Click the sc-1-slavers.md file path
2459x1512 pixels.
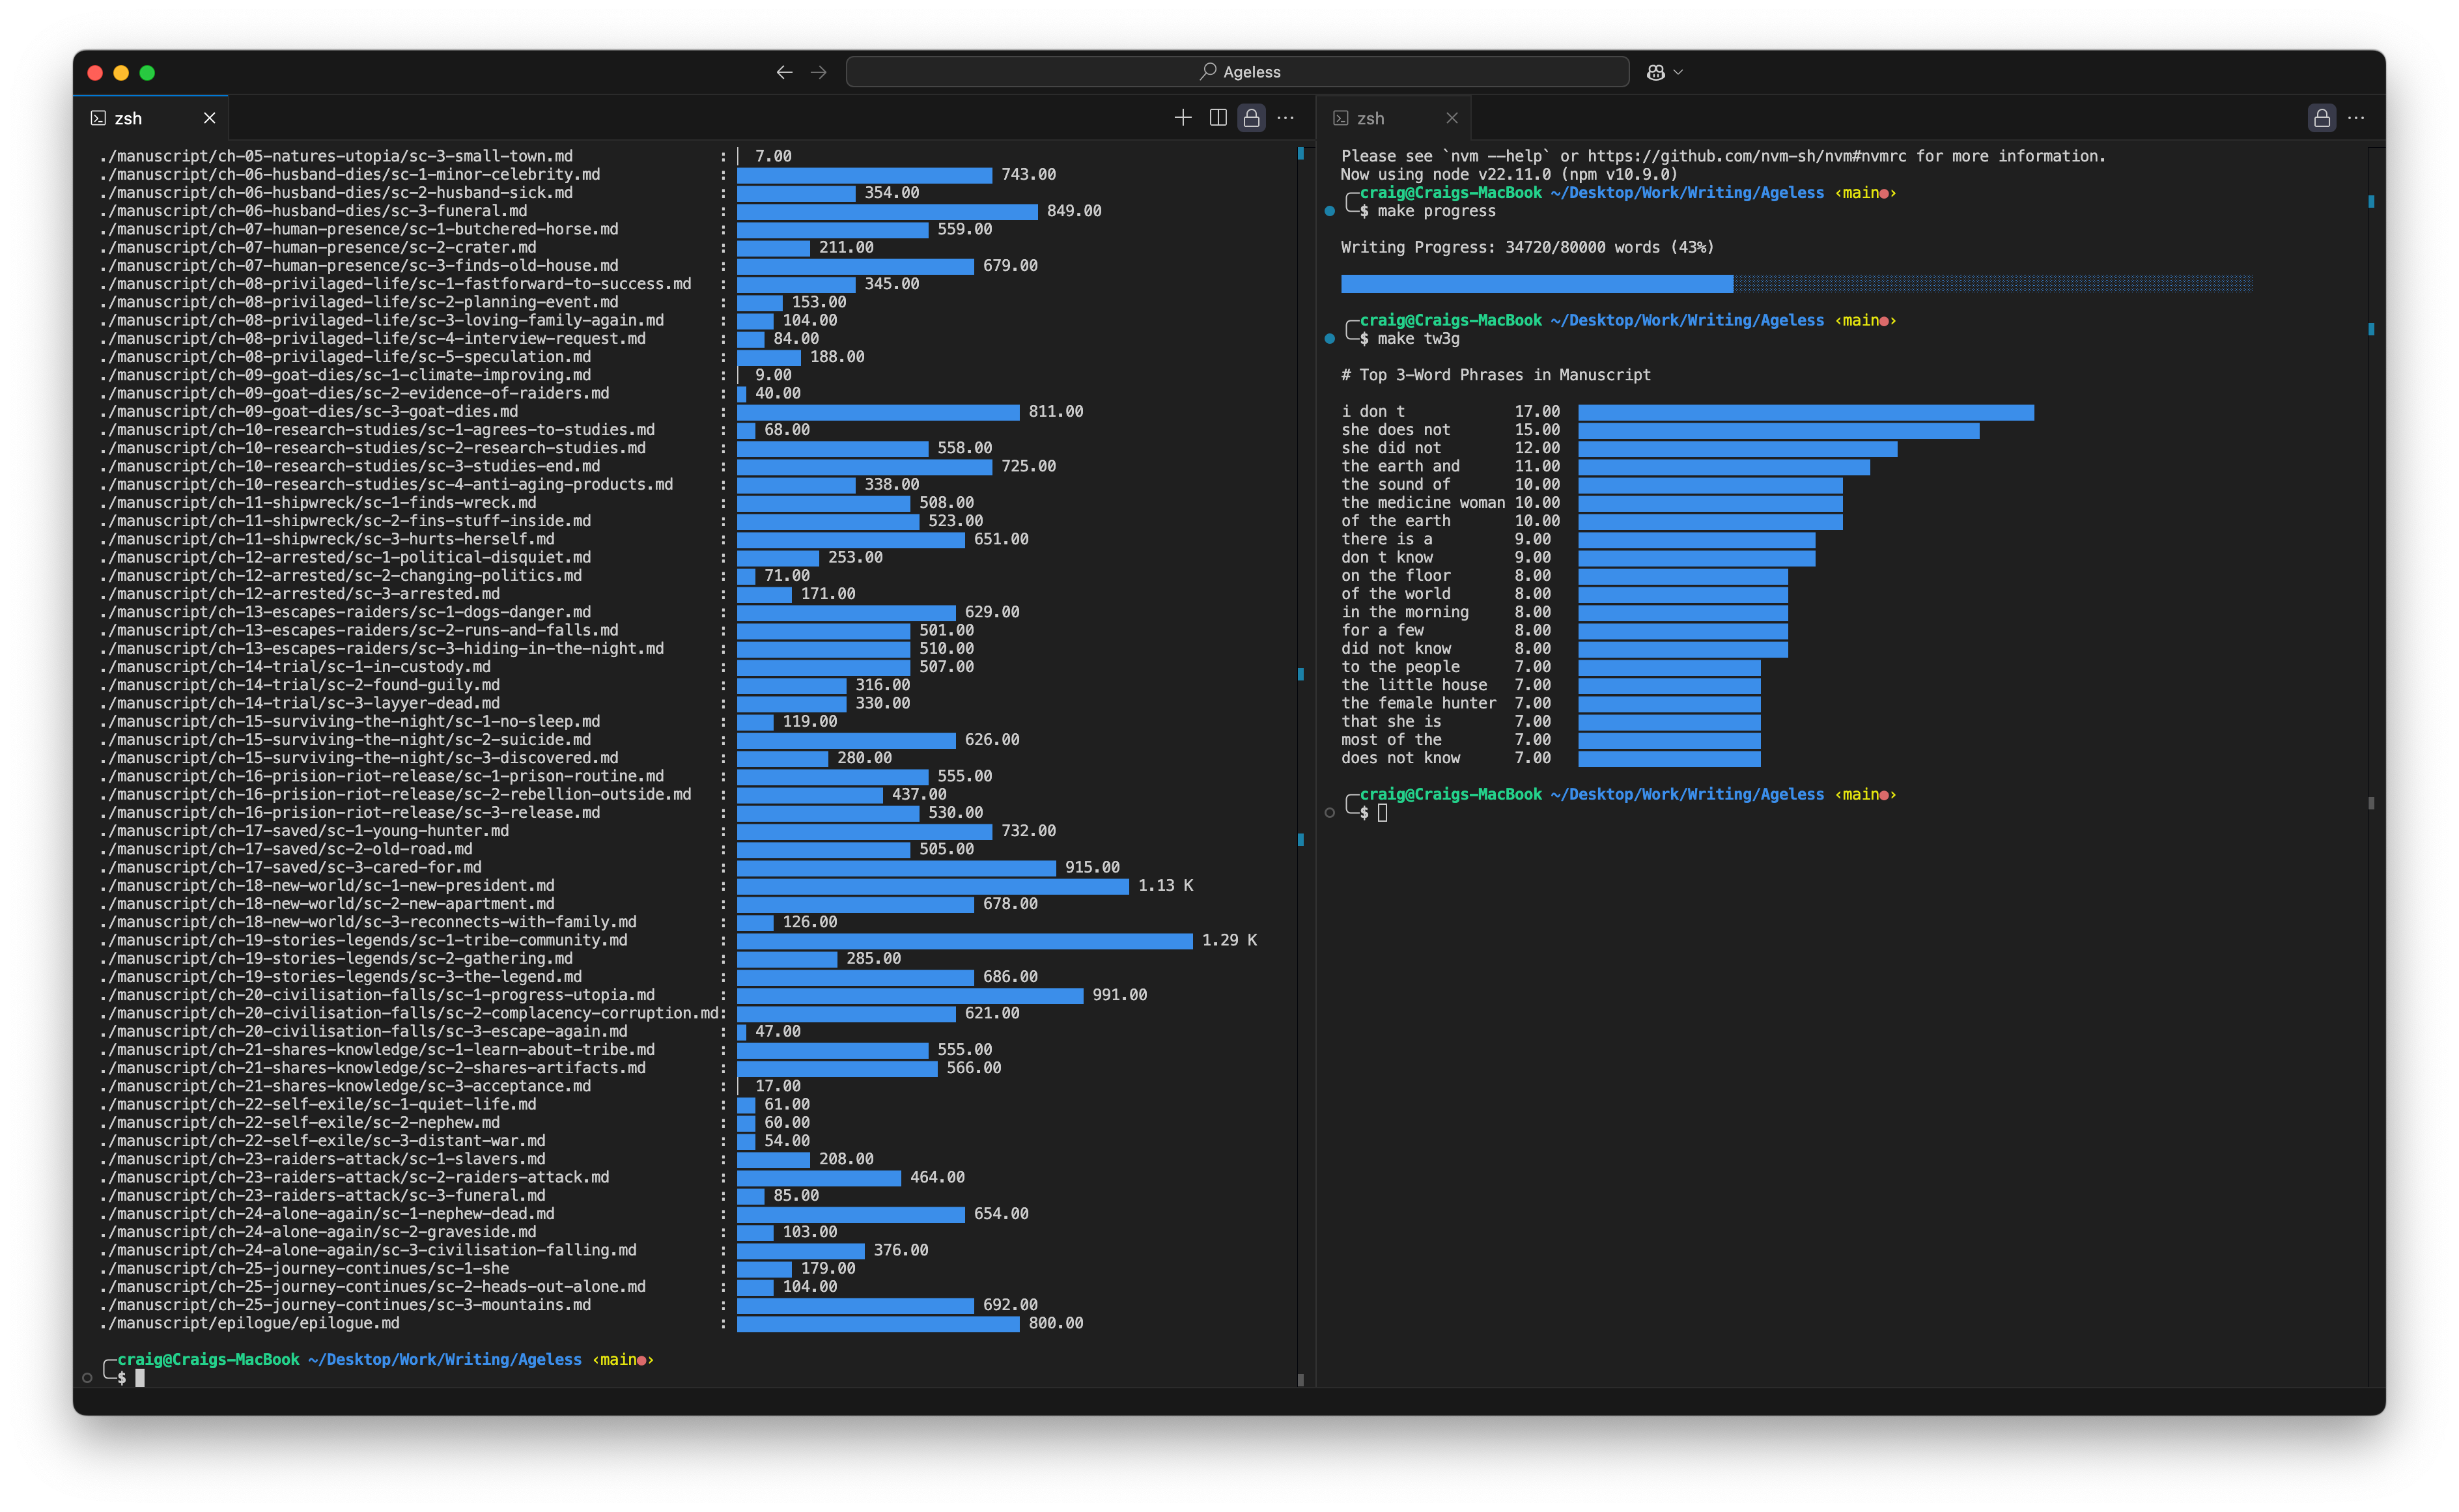point(322,1159)
